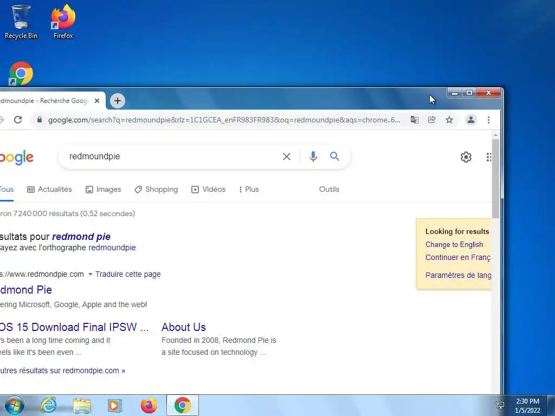Expand the arrow beside redmondpie.com URL
Viewport: 555px width, 416px height.
pyautogui.click(x=90, y=275)
